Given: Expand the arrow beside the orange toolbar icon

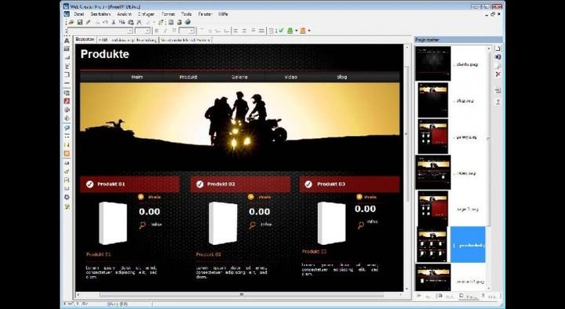Looking at the screenshot, I should tap(309, 31).
